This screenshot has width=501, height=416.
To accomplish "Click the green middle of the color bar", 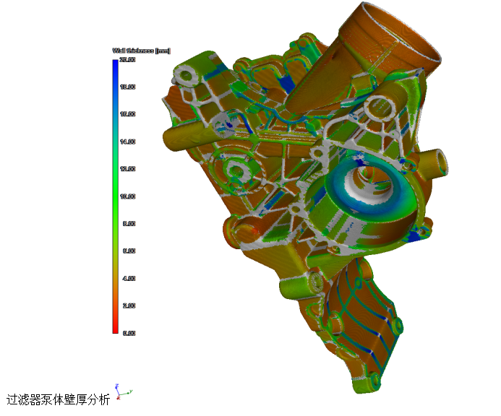I will click(x=115, y=196).
